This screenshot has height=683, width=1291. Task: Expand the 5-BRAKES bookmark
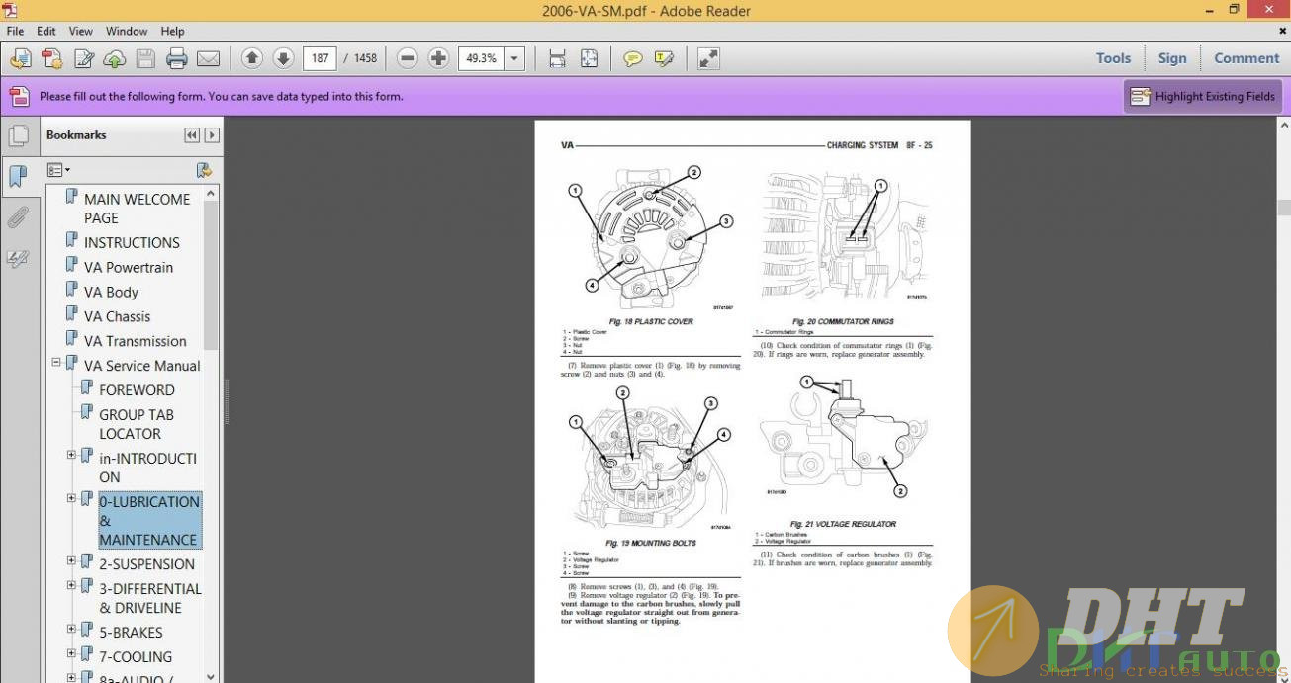pos(71,629)
